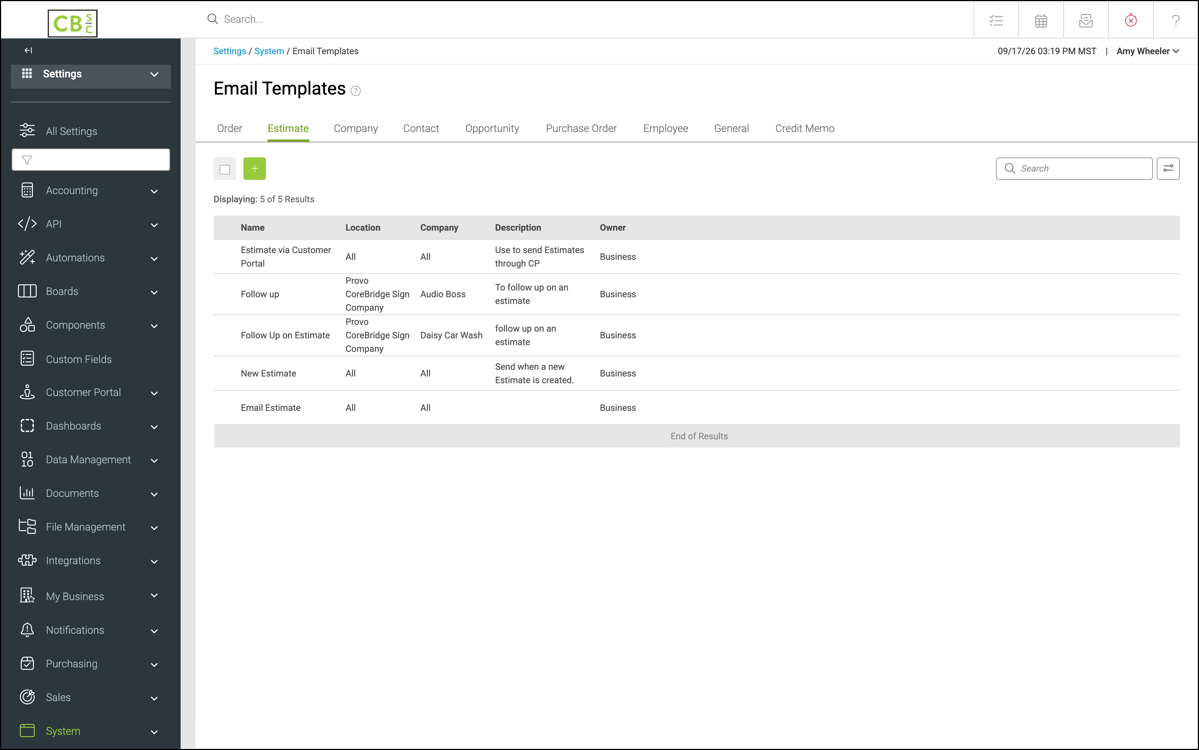
Task: Go to System breadcrumb link
Action: [x=269, y=51]
